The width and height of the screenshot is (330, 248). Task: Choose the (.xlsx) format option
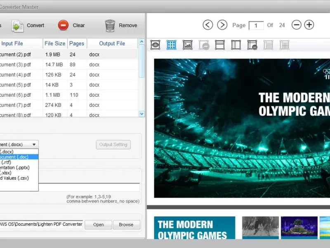pyautogui.click(x=19, y=173)
